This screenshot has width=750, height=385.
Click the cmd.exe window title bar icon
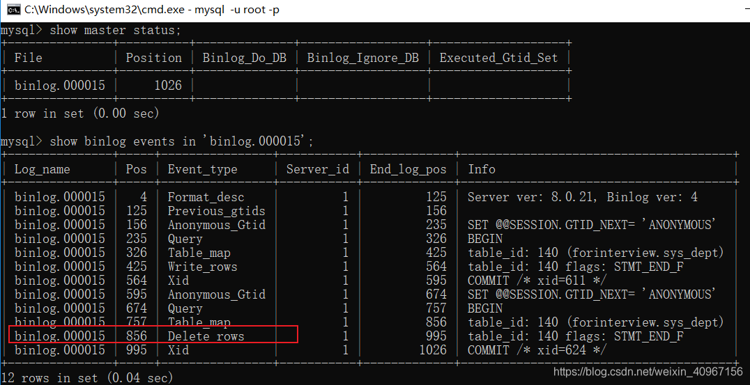pyautogui.click(x=13, y=10)
